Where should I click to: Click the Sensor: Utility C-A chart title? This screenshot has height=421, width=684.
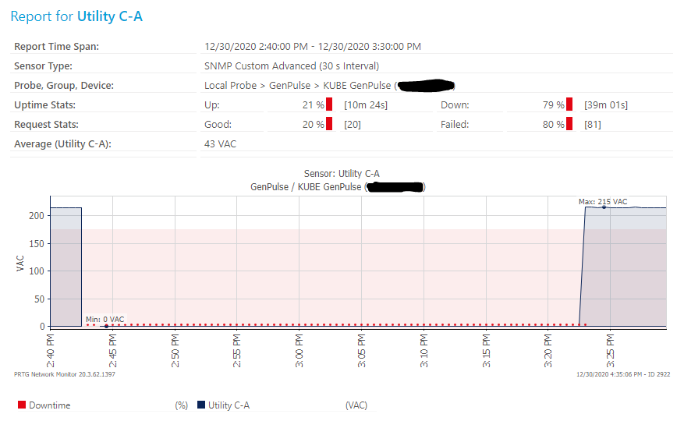pyautogui.click(x=342, y=174)
